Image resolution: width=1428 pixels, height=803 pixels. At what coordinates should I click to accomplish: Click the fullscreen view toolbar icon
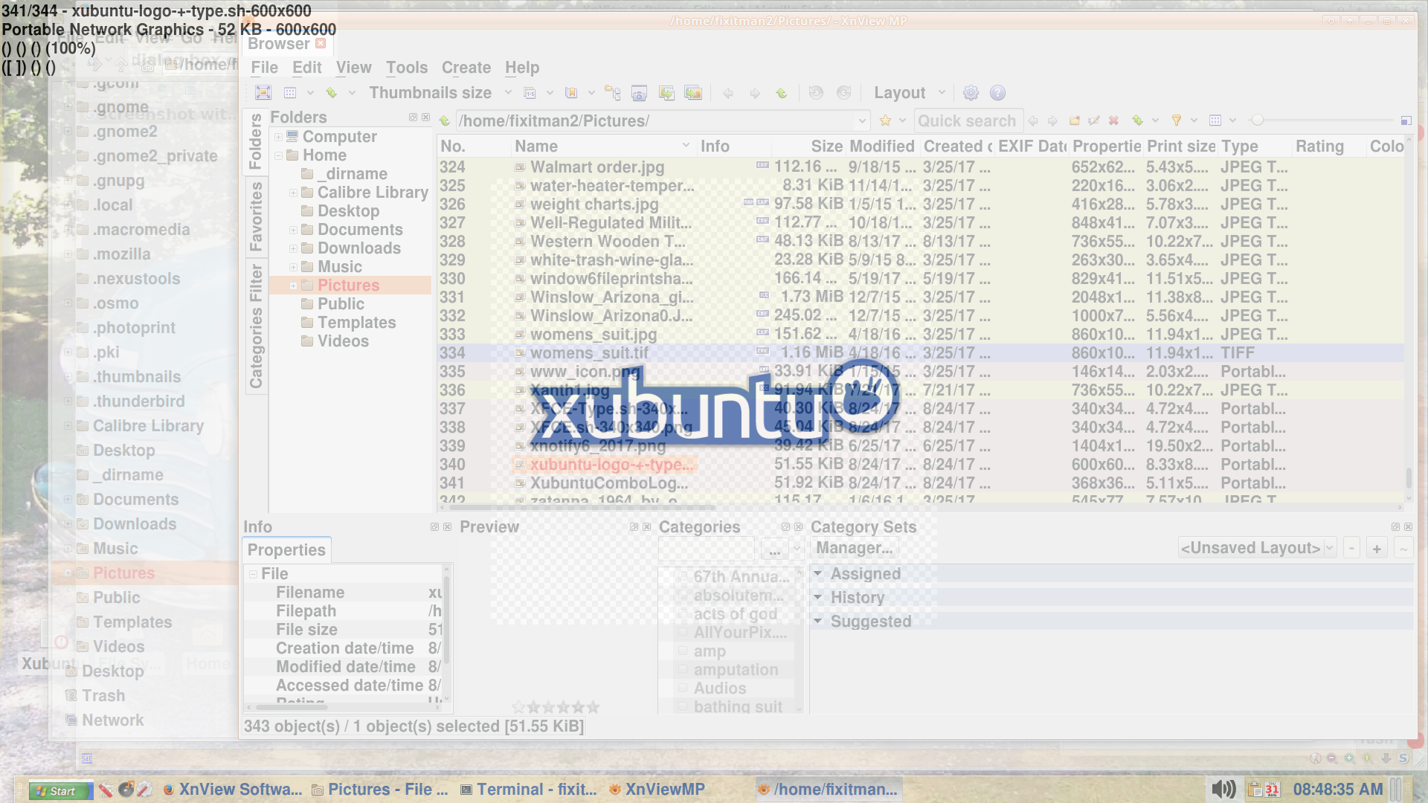click(263, 93)
